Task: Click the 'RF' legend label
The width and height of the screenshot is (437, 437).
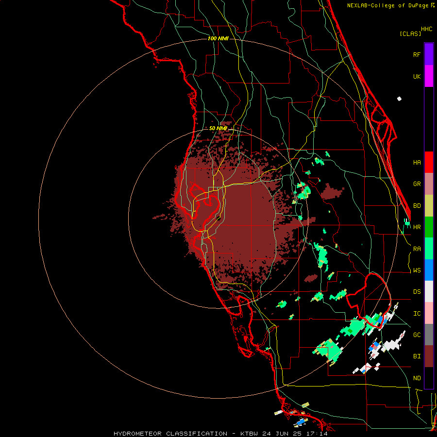Action: click(x=417, y=54)
